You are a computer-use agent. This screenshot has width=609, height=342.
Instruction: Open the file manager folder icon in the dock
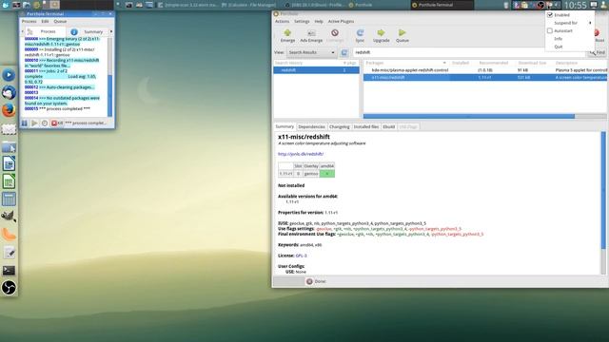9,147
